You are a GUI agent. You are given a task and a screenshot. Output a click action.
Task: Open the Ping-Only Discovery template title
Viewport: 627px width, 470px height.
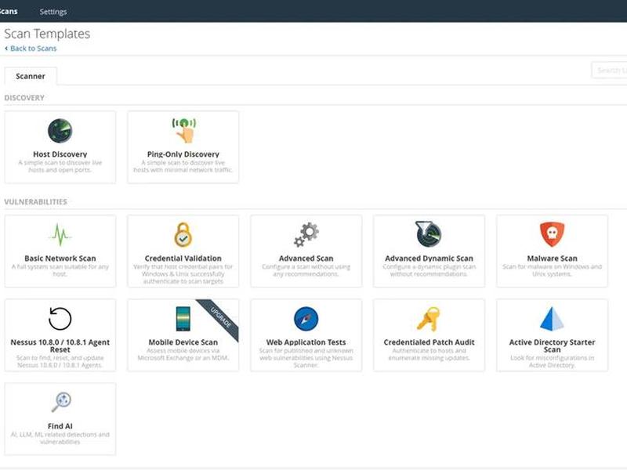click(183, 154)
